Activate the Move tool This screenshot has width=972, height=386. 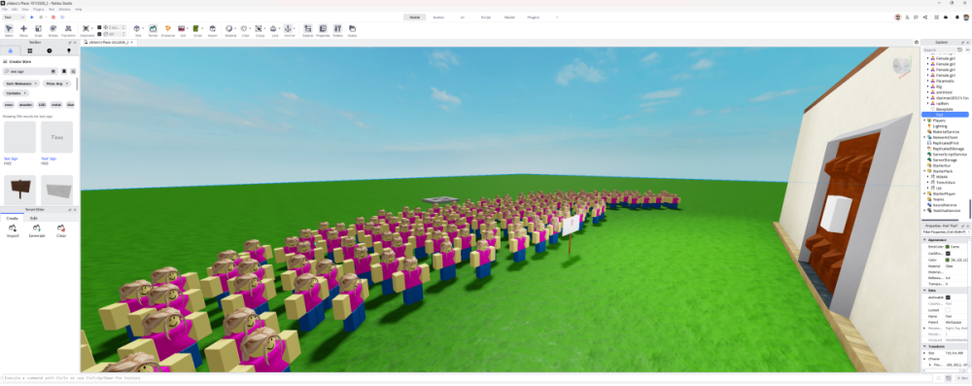23,30
